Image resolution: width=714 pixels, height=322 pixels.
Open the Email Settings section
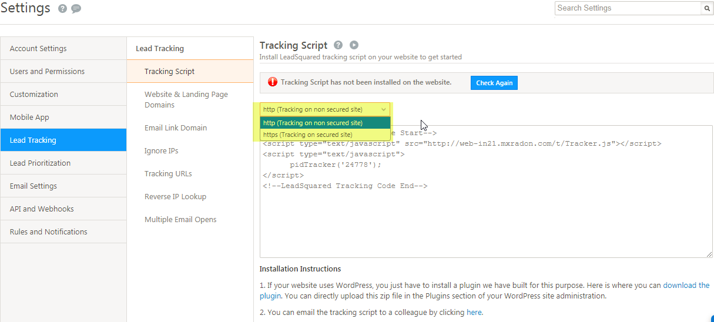click(33, 186)
